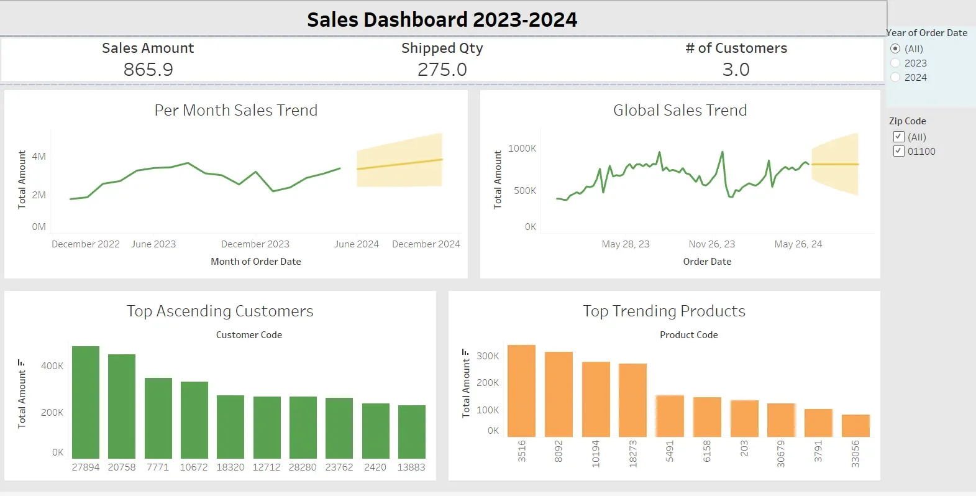976x496 pixels.
Task: Click the orange bar for product 30679
Action: click(781, 420)
